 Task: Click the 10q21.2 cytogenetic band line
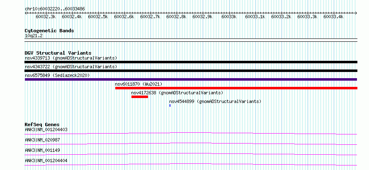coord(191,40)
